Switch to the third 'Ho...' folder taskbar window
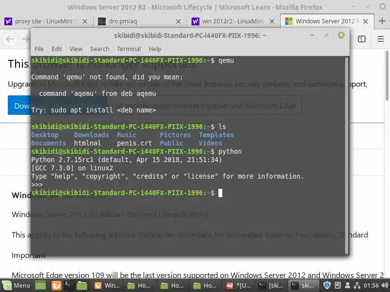Image resolution: width=390 pixels, height=292 pixels. [205, 286]
